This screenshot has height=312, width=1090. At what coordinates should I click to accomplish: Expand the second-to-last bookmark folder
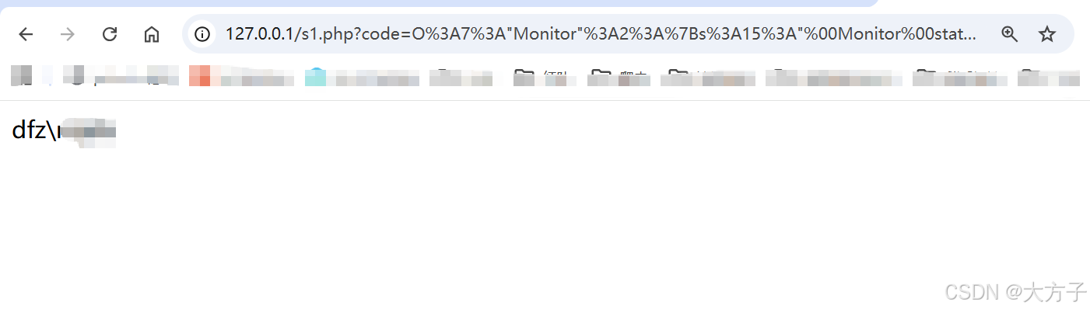961,76
